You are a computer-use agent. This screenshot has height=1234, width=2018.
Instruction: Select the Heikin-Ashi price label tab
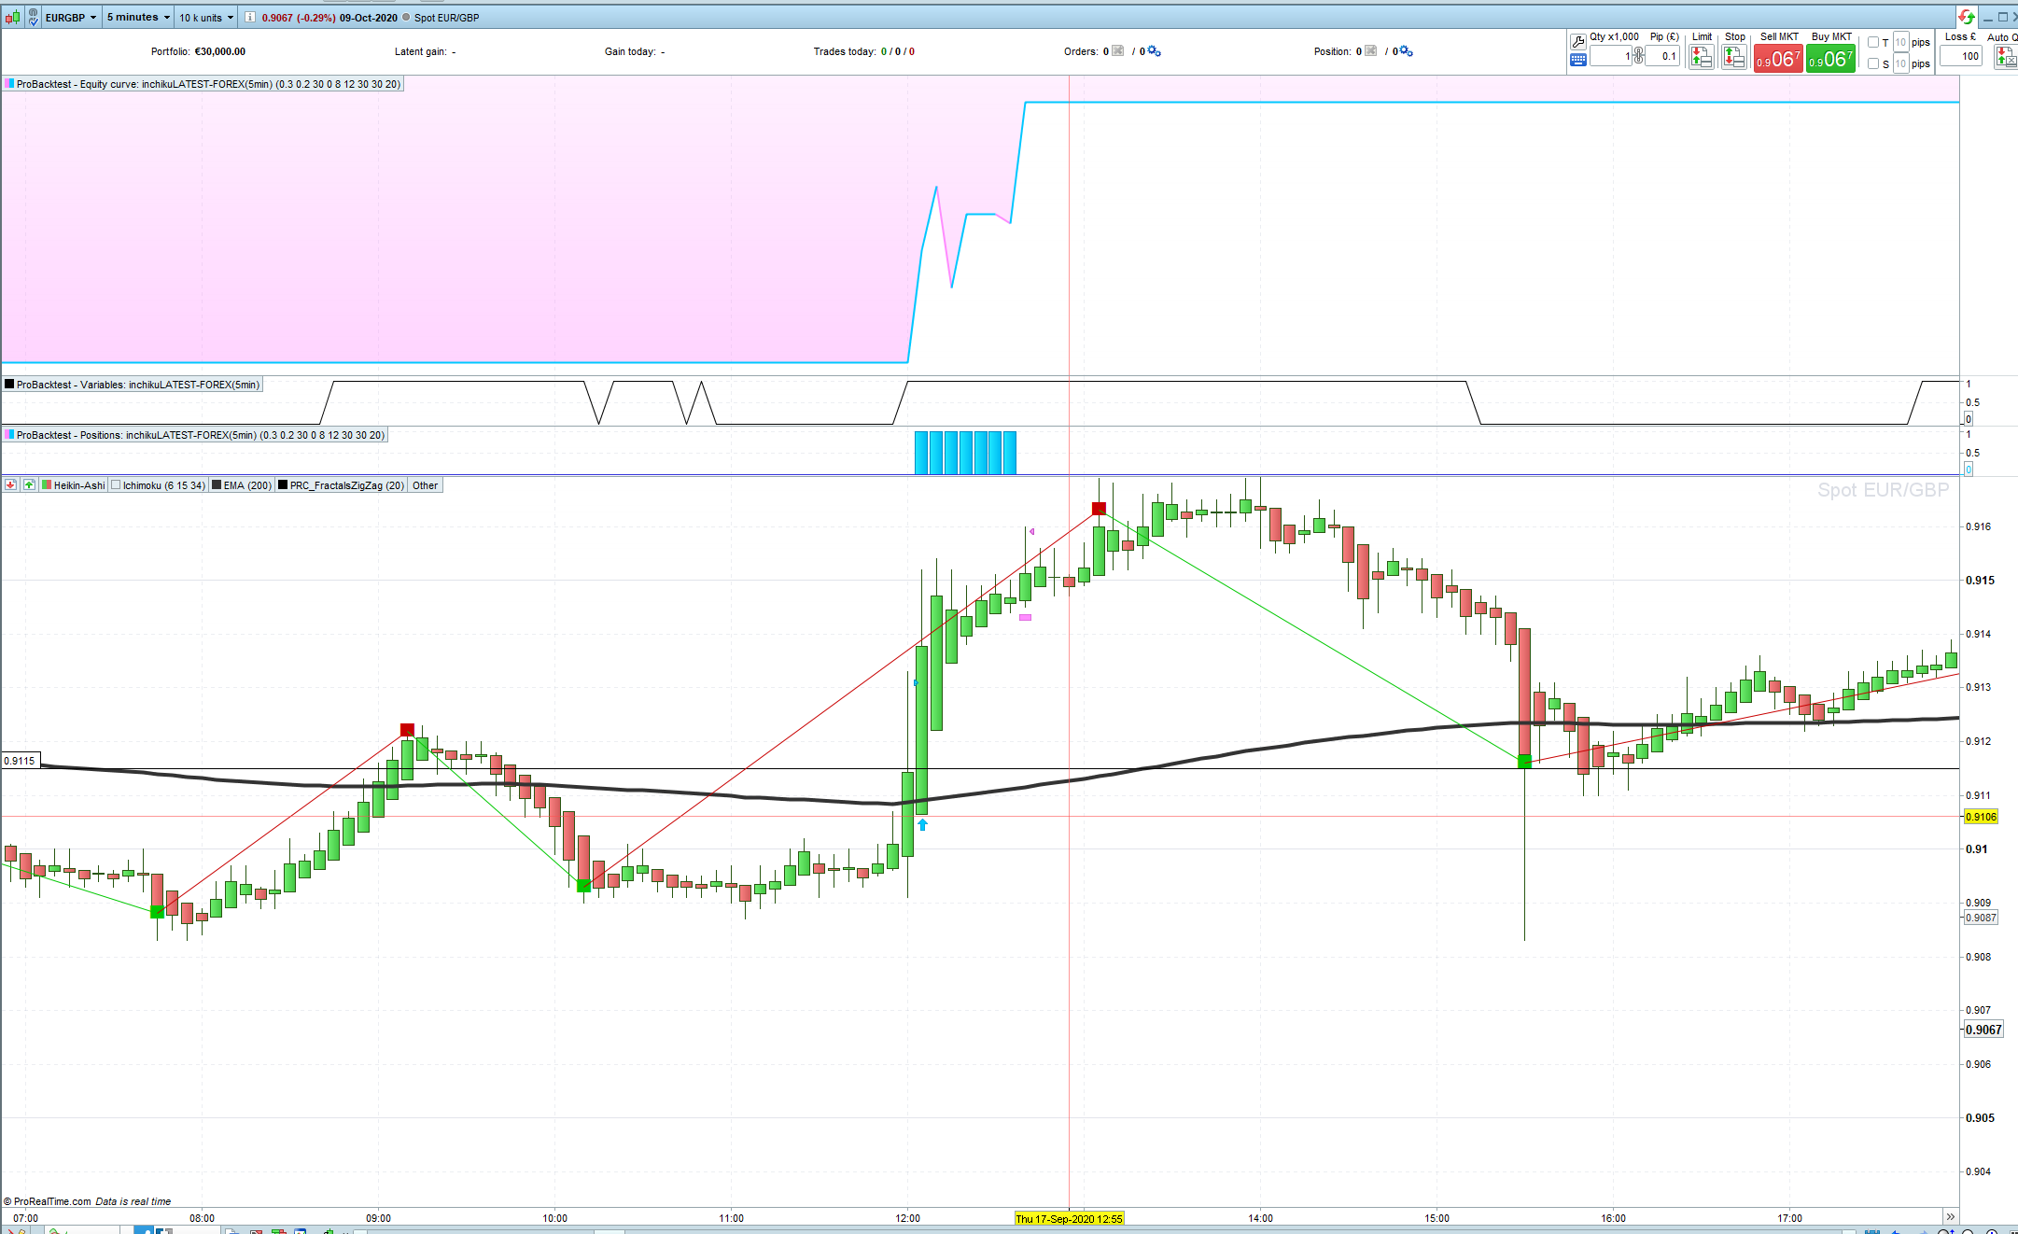(78, 485)
